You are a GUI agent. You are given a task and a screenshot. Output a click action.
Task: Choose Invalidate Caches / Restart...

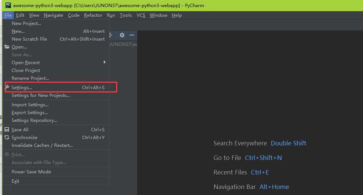point(56,145)
